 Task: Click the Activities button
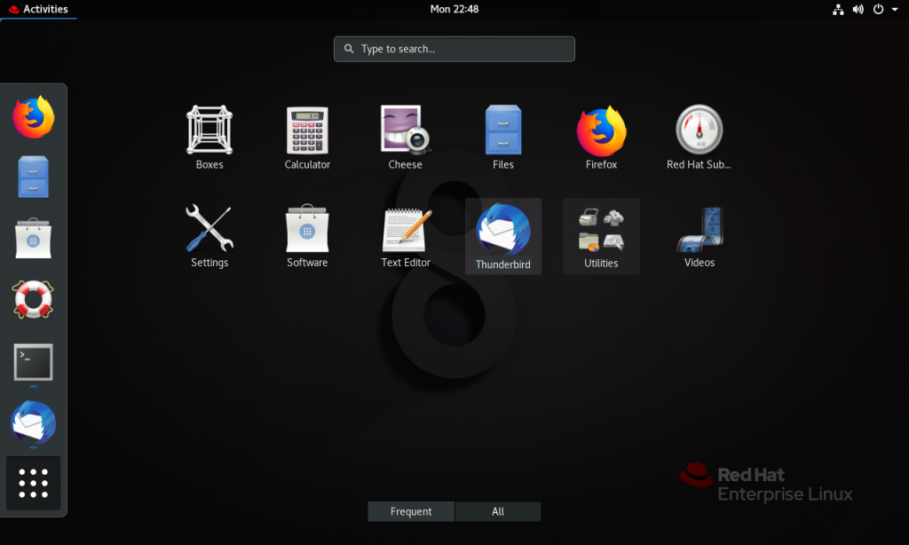(x=37, y=9)
